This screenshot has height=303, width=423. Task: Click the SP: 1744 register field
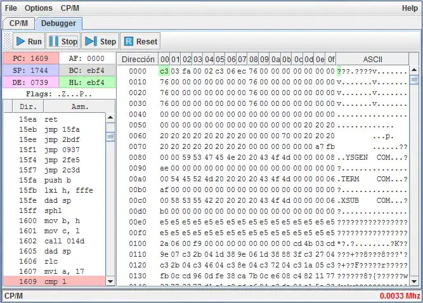point(30,70)
